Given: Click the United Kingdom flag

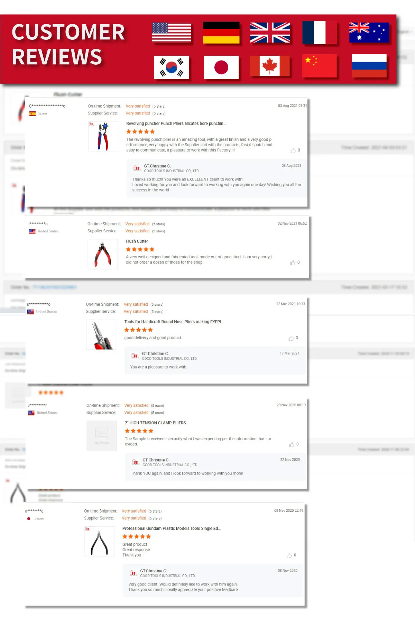Looking at the screenshot, I should point(270,33).
